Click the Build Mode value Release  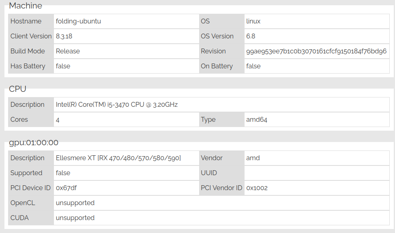click(68, 51)
